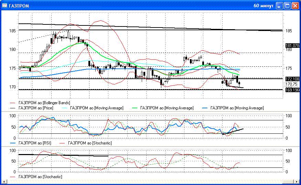Click the ГАЗПРОМ title text in title bar
Image resolution: width=301 pixels, height=185 pixels.
click(x=19, y=6)
